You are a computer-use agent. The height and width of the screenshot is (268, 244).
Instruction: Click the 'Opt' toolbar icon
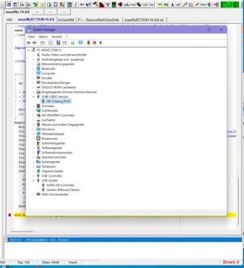tap(145, 4)
